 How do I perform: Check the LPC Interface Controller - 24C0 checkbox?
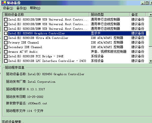[x=6, y=61]
